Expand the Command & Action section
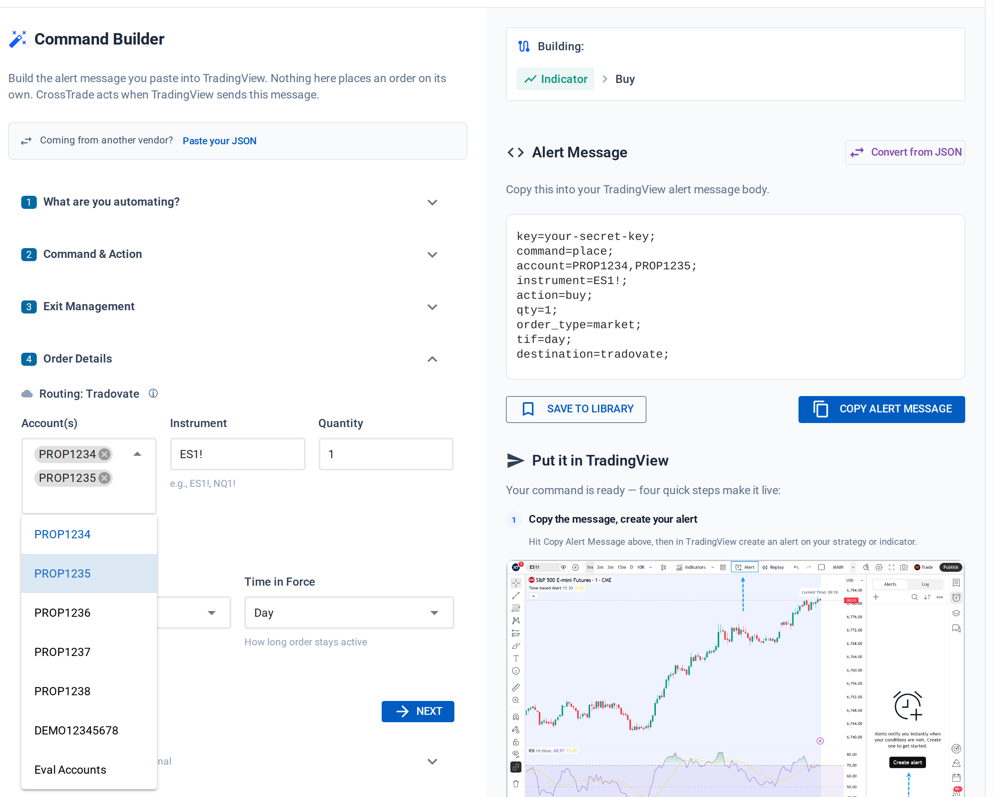The height and width of the screenshot is (797, 993). [432, 254]
